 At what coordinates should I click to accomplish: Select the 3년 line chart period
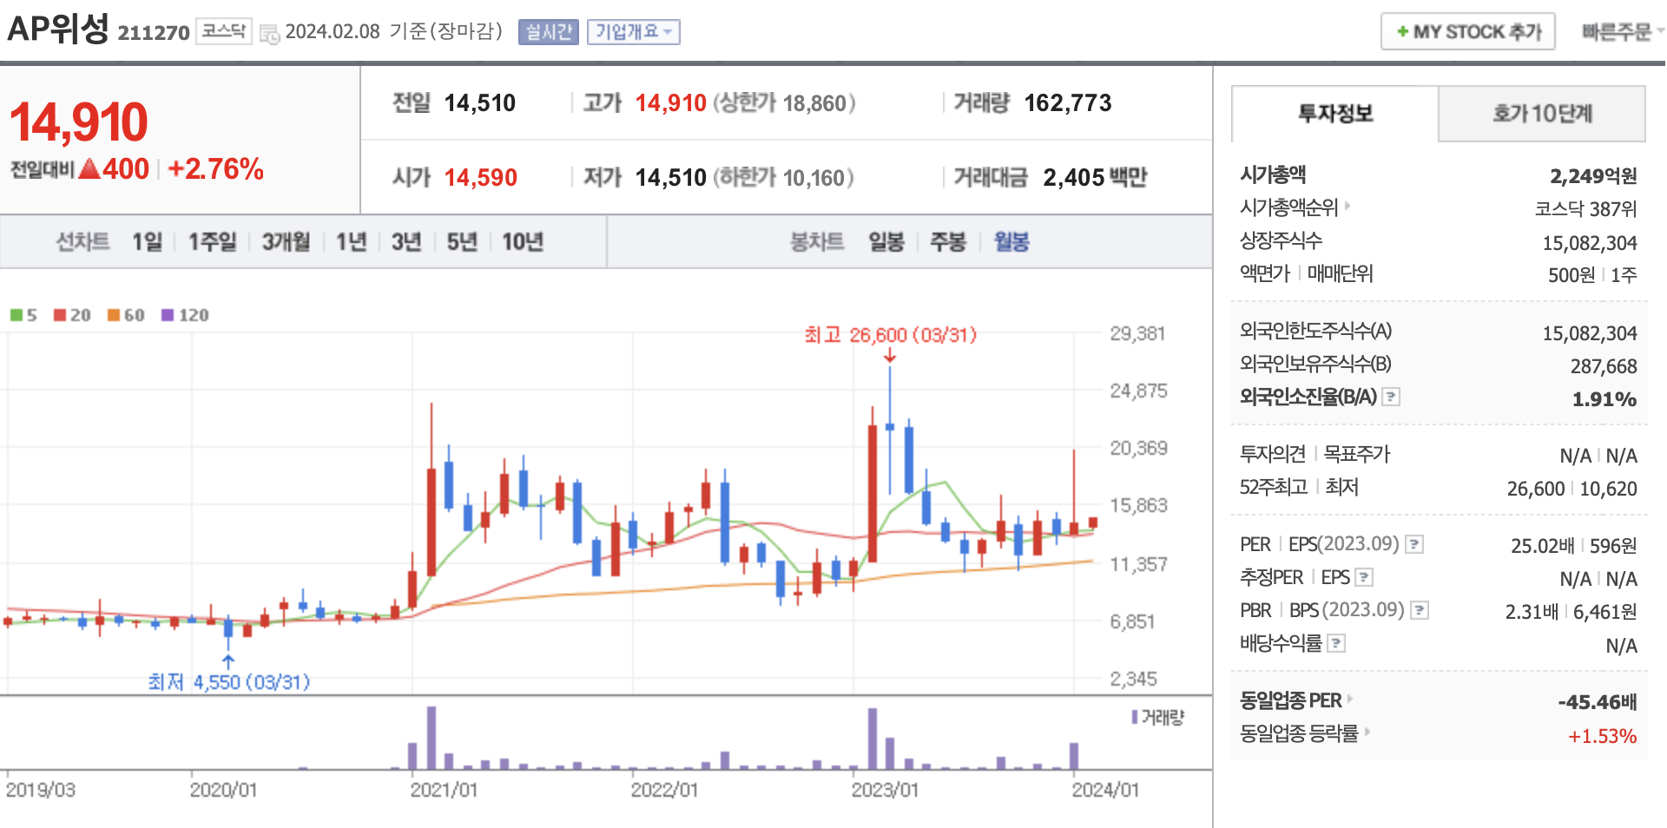tap(406, 241)
